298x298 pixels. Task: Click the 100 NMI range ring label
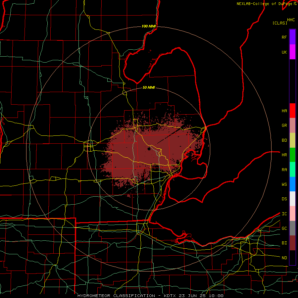(x=149, y=26)
